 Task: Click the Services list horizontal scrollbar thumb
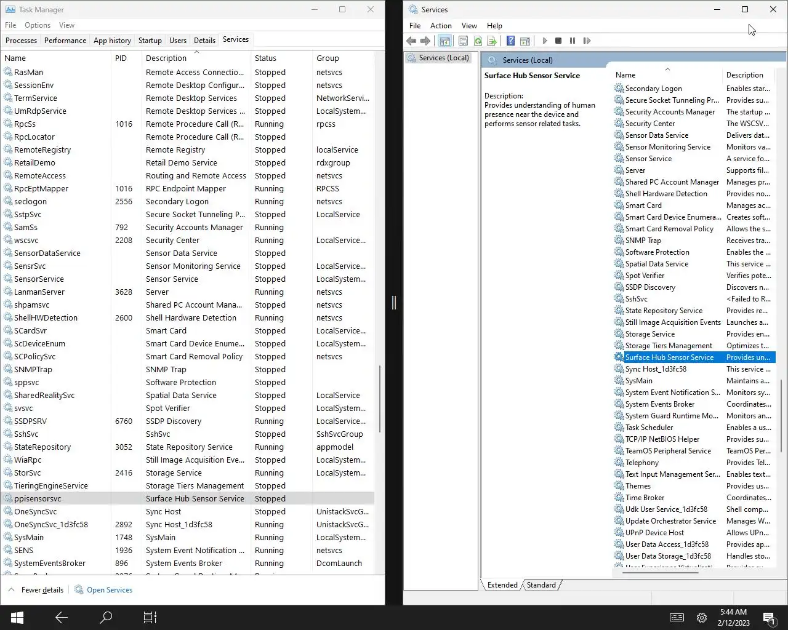[x=660, y=573]
